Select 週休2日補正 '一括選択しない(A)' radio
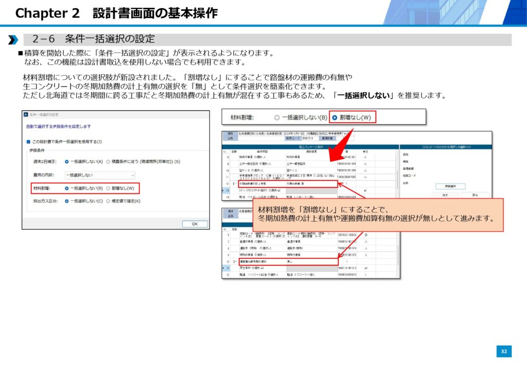This screenshot has height=373, width=527. click(67, 161)
